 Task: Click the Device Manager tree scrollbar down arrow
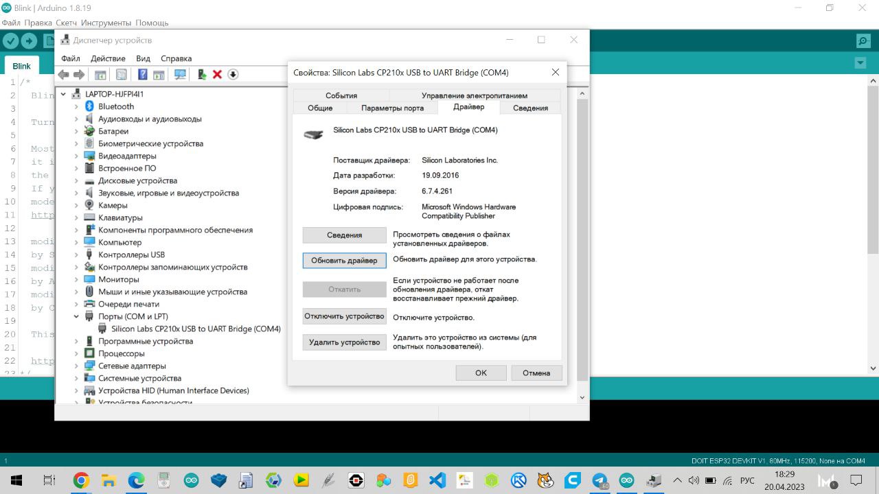pyautogui.click(x=582, y=397)
